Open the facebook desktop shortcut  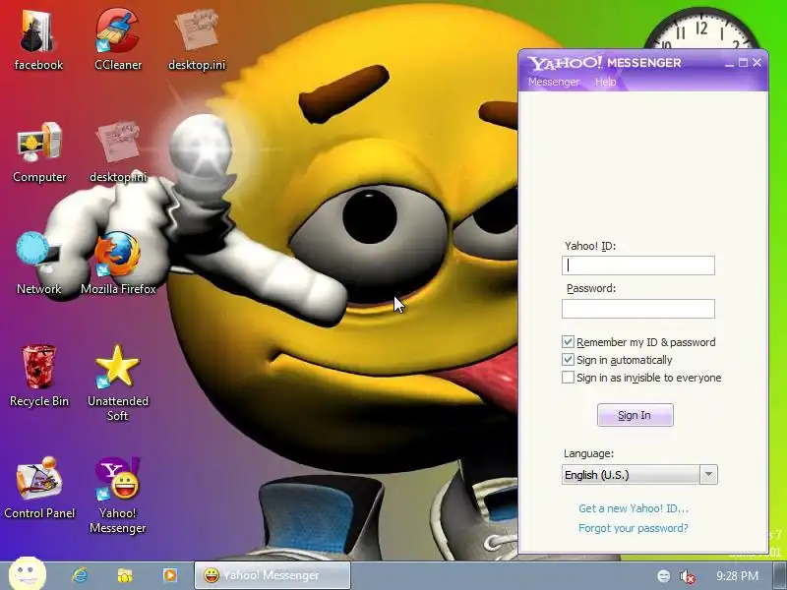pos(38,40)
